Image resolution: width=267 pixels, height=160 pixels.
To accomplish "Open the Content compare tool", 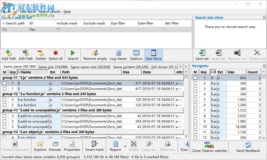I will (15, 146).
